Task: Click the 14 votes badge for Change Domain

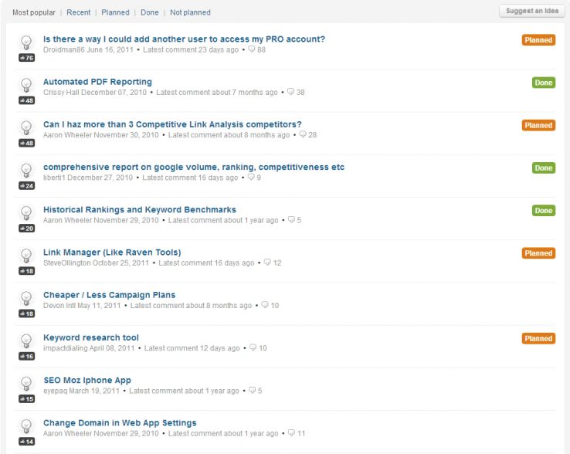Action: [x=26, y=442]
